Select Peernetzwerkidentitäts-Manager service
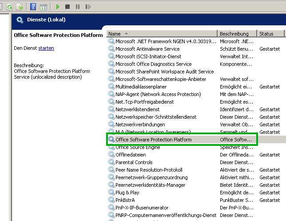Image resolution: width=286 pixels, height=221 pixels. click(150, 185)
